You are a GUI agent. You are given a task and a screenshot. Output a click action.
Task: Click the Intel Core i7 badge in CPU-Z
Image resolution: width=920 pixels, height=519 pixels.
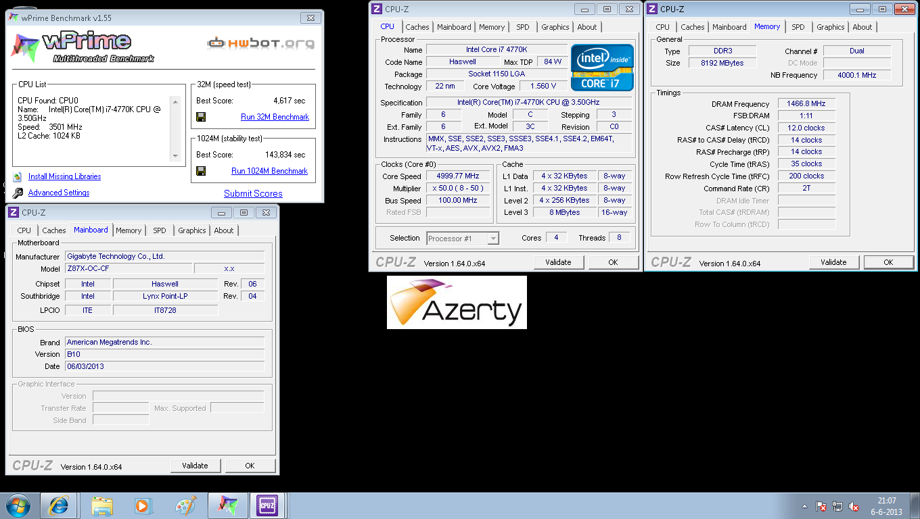click(602, 68)
